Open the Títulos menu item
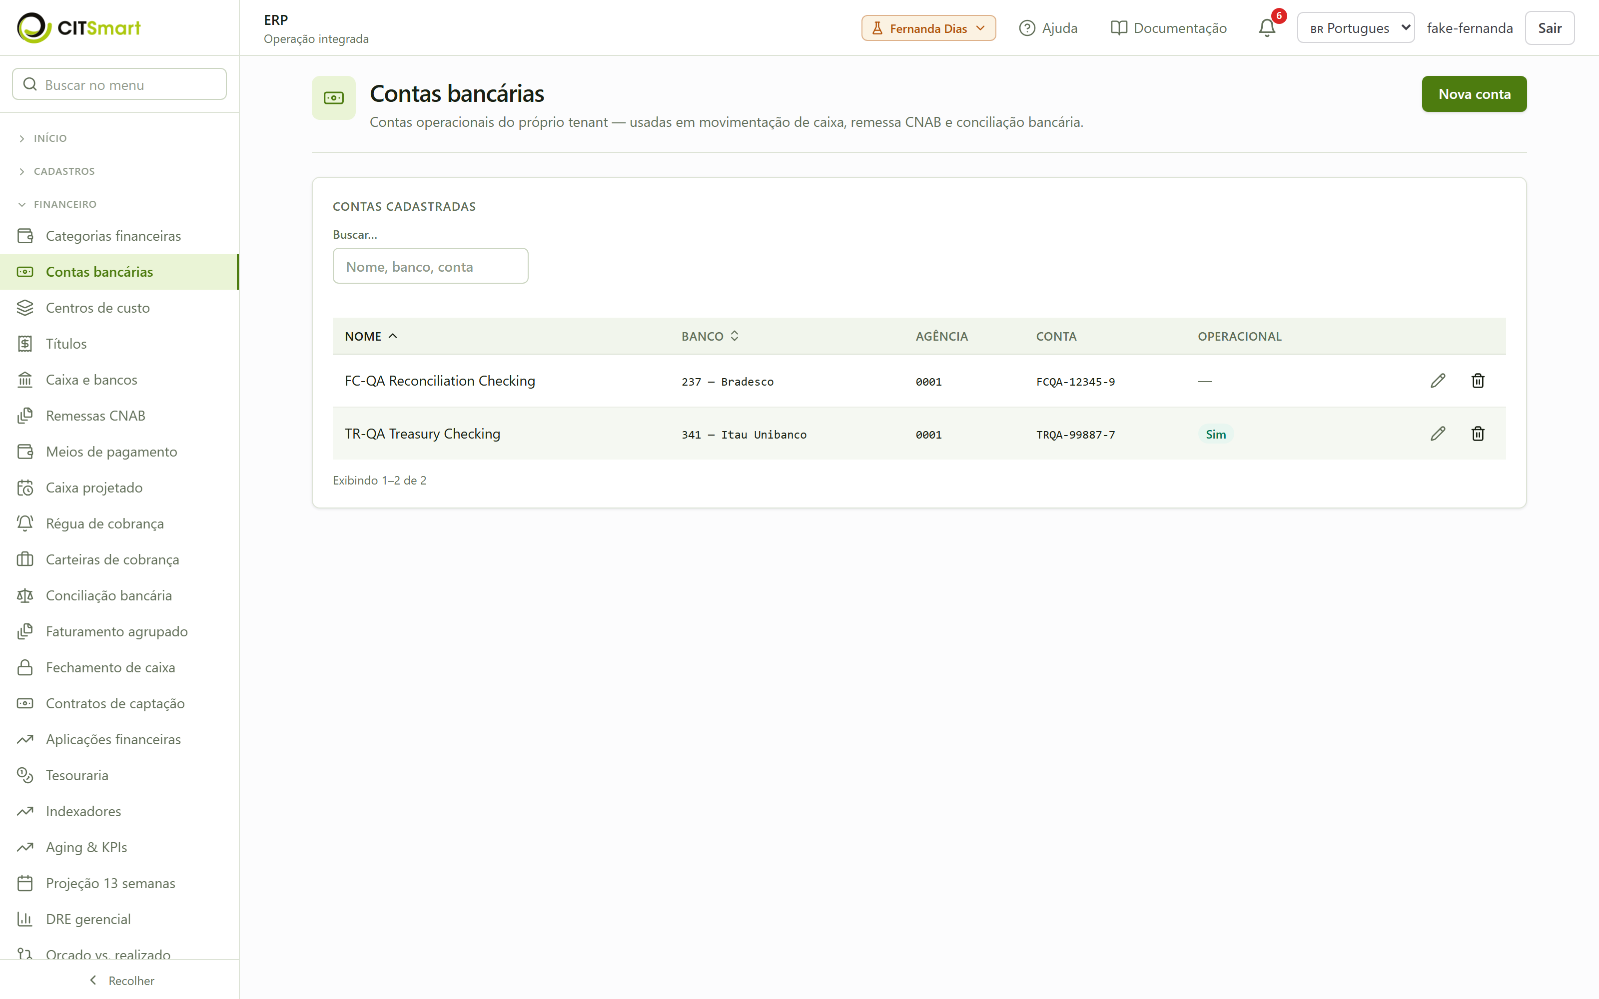 click(119, 344)
